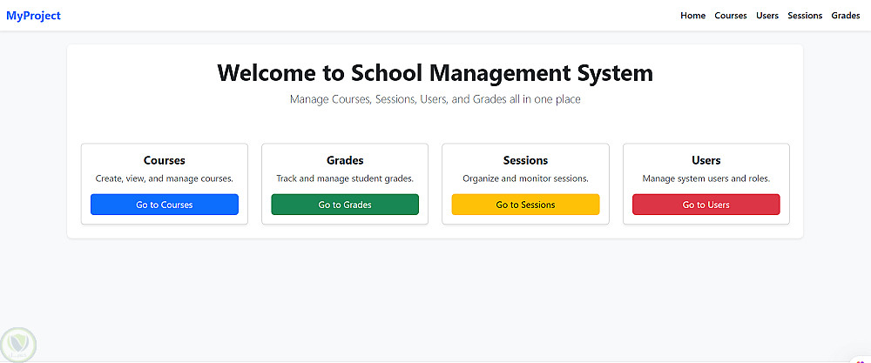Click the shield badge icon at bottom-left
Screen dimensions: 871x363
tap(17, 345)
